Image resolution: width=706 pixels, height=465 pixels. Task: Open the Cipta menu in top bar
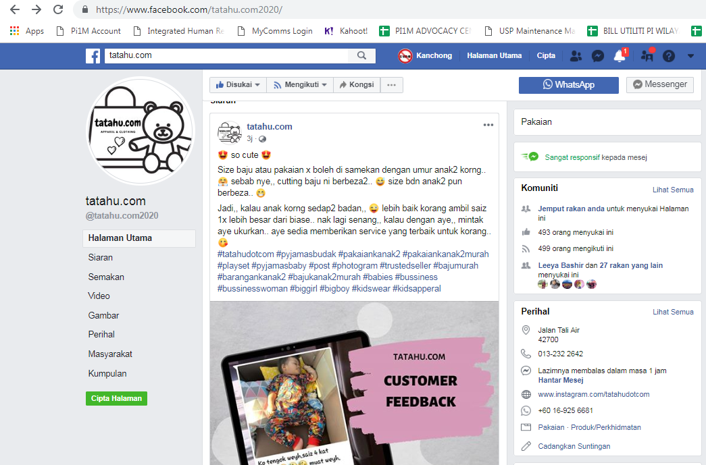pyautogui.click(x=546, y=56)
